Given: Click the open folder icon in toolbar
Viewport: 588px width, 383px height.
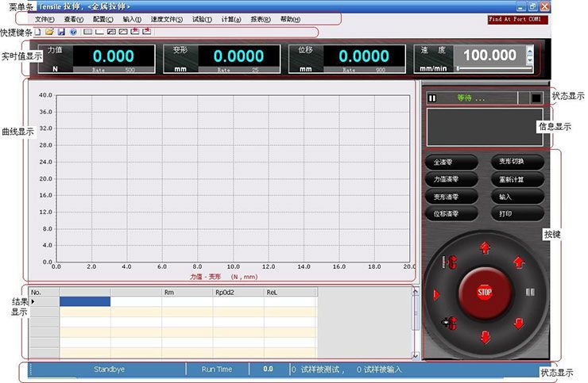Looking at the screenshot, I should click(x=49, y=32).
